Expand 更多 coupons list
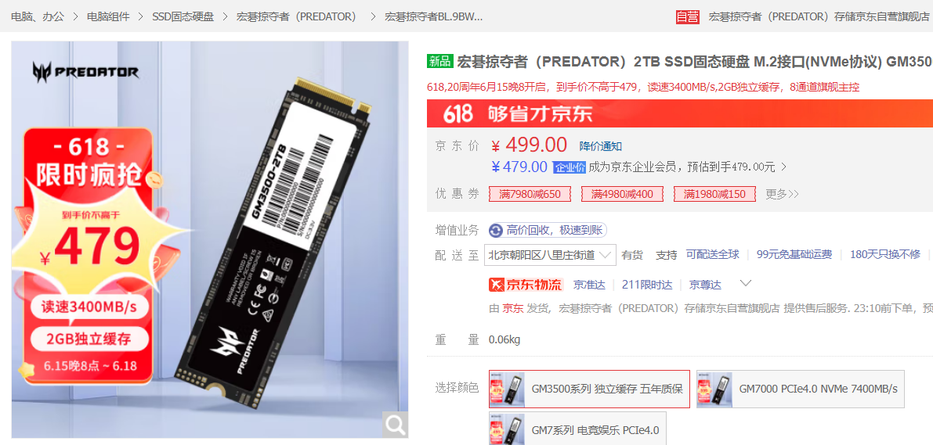Viewport: 933px width, 445px height. pyautogui.click(x=782, y=194)
